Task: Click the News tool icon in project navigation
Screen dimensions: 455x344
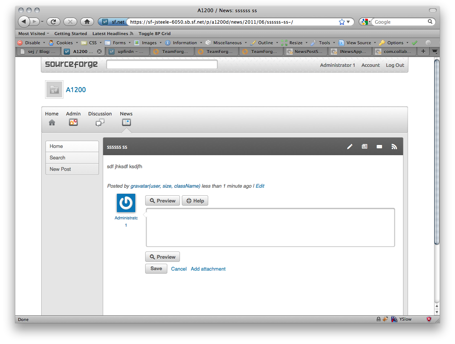Action: [126, 122]
